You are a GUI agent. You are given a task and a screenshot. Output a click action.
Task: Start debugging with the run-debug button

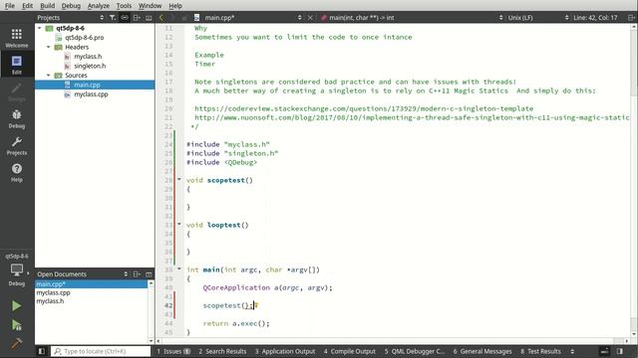coord(16,325)
